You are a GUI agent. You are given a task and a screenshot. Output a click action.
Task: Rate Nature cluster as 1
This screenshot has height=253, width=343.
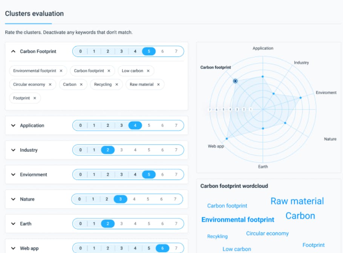93,199
